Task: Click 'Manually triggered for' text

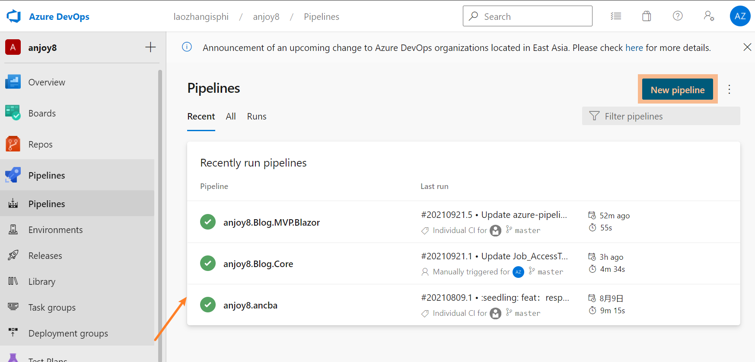Action: tap(471, 272)
